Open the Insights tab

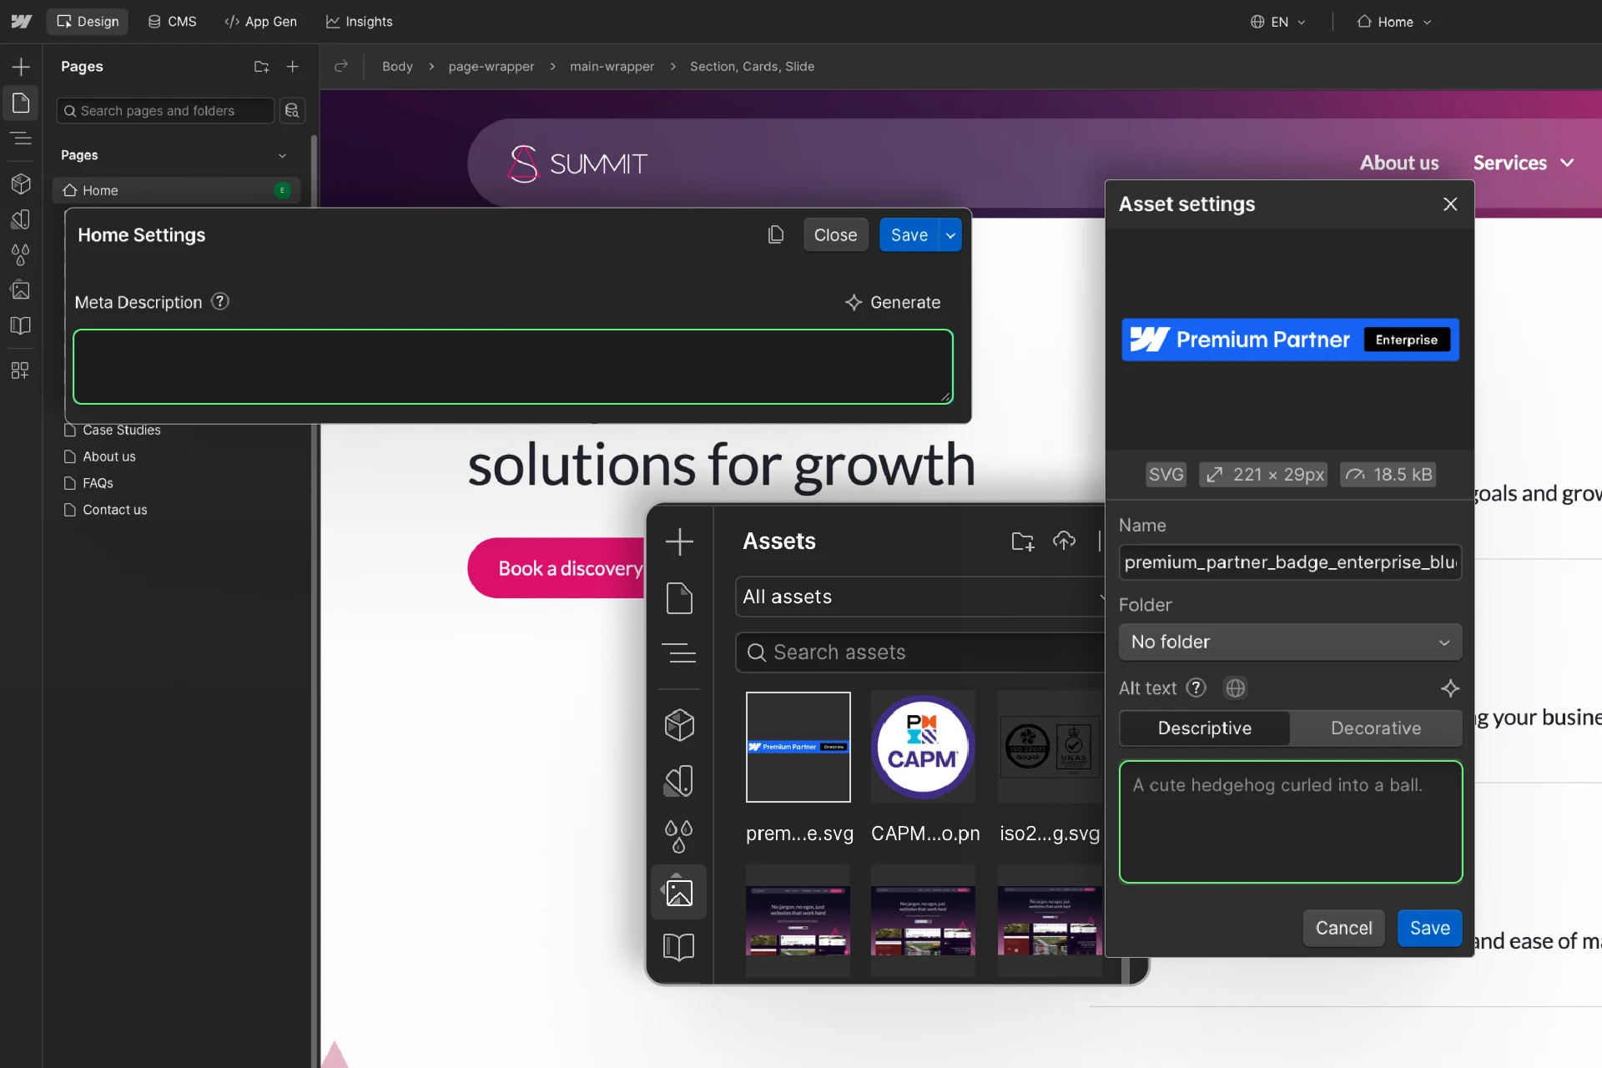359,22
